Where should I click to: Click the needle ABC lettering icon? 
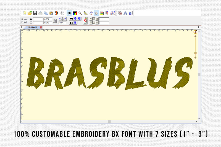pyautogui.click(x=107, y=13)
